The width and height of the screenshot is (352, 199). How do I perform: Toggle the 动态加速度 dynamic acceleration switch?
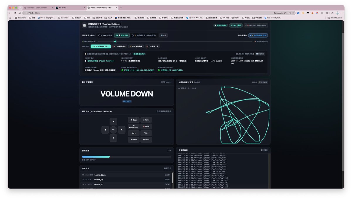258,35
